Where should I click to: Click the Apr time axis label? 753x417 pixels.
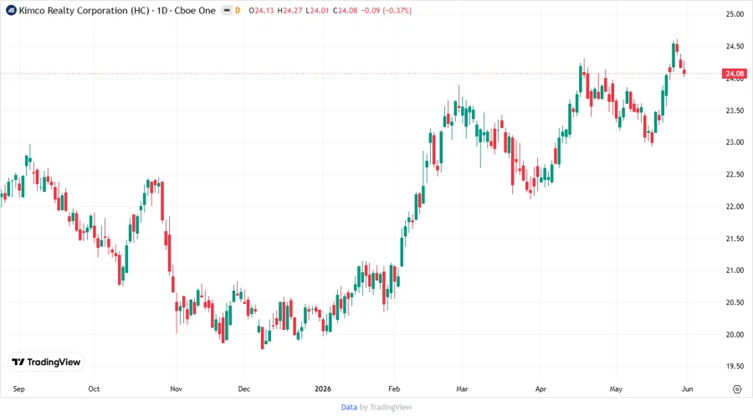540,389
